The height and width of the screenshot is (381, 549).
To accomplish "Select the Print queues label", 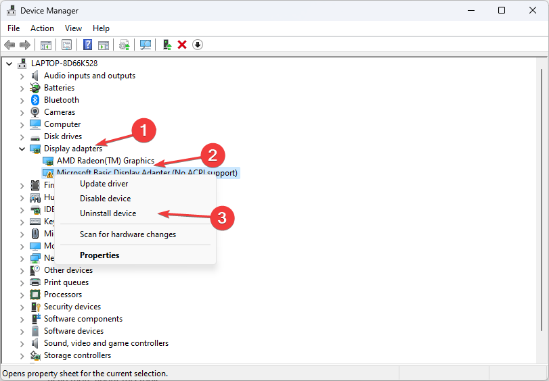I will [x=66, y=282].
